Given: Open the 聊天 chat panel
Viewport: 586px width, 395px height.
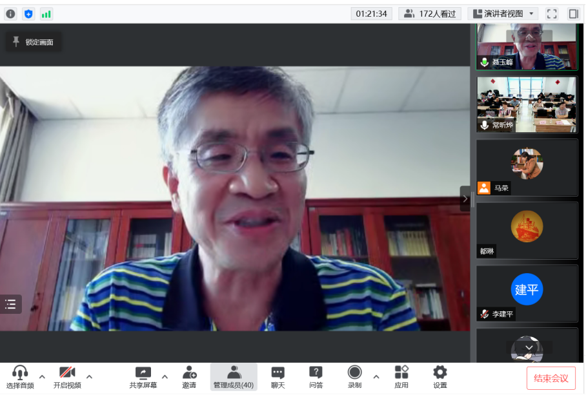Looking at the screenshot, I should tap(278, 378).
